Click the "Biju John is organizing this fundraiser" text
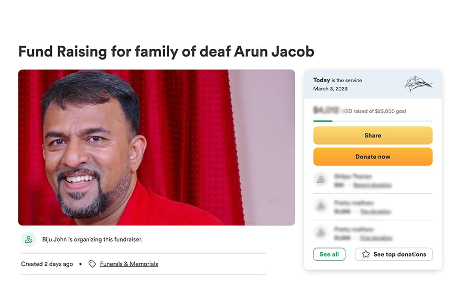 [92, 239]
